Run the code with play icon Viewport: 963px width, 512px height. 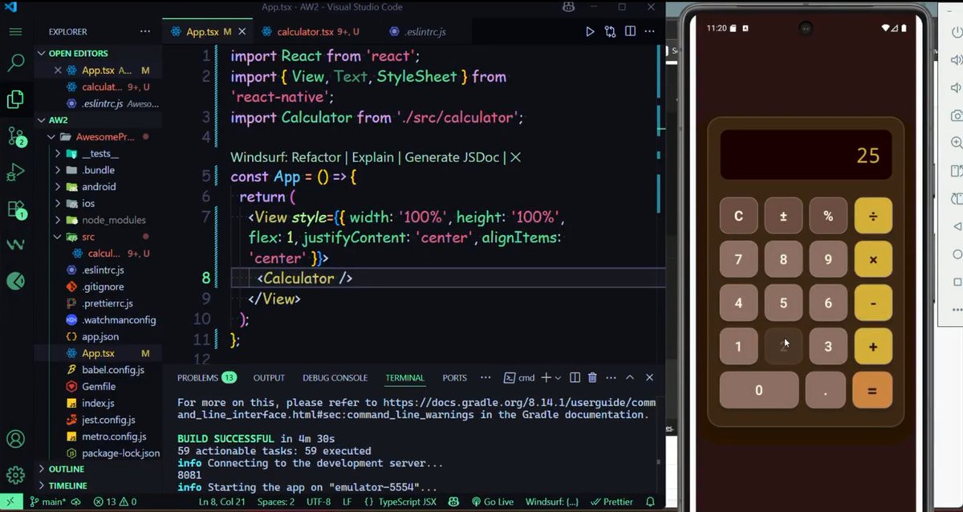(x=590, y=32)
